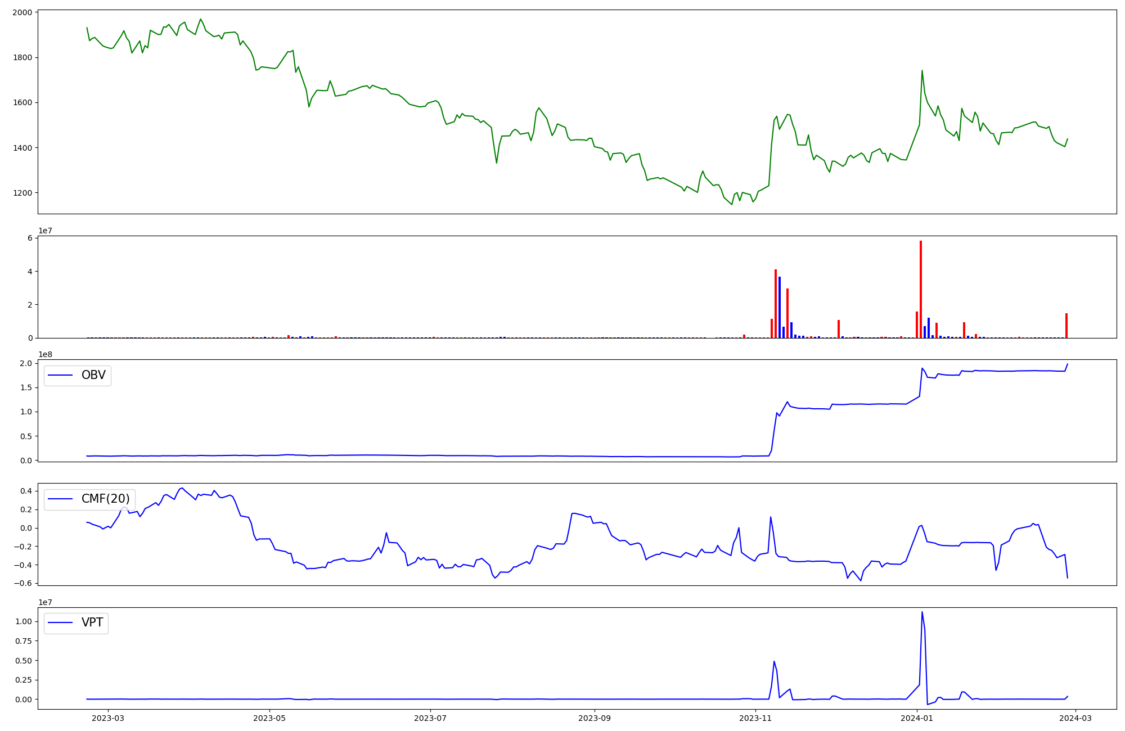Screen dimensions: 1125x731
Task: Click the 2023-05 x-axis date label
Action: click(269, 718)
